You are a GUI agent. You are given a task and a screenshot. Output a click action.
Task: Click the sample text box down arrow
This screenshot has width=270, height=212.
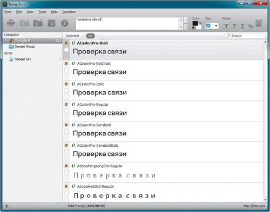pos(181,28)
